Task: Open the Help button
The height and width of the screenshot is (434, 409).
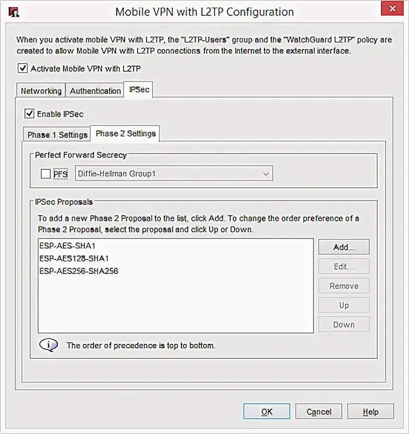Action: pos(371,411)
